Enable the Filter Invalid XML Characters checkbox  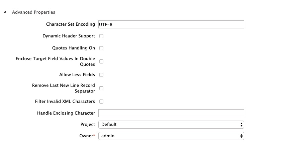pos(101,102)
